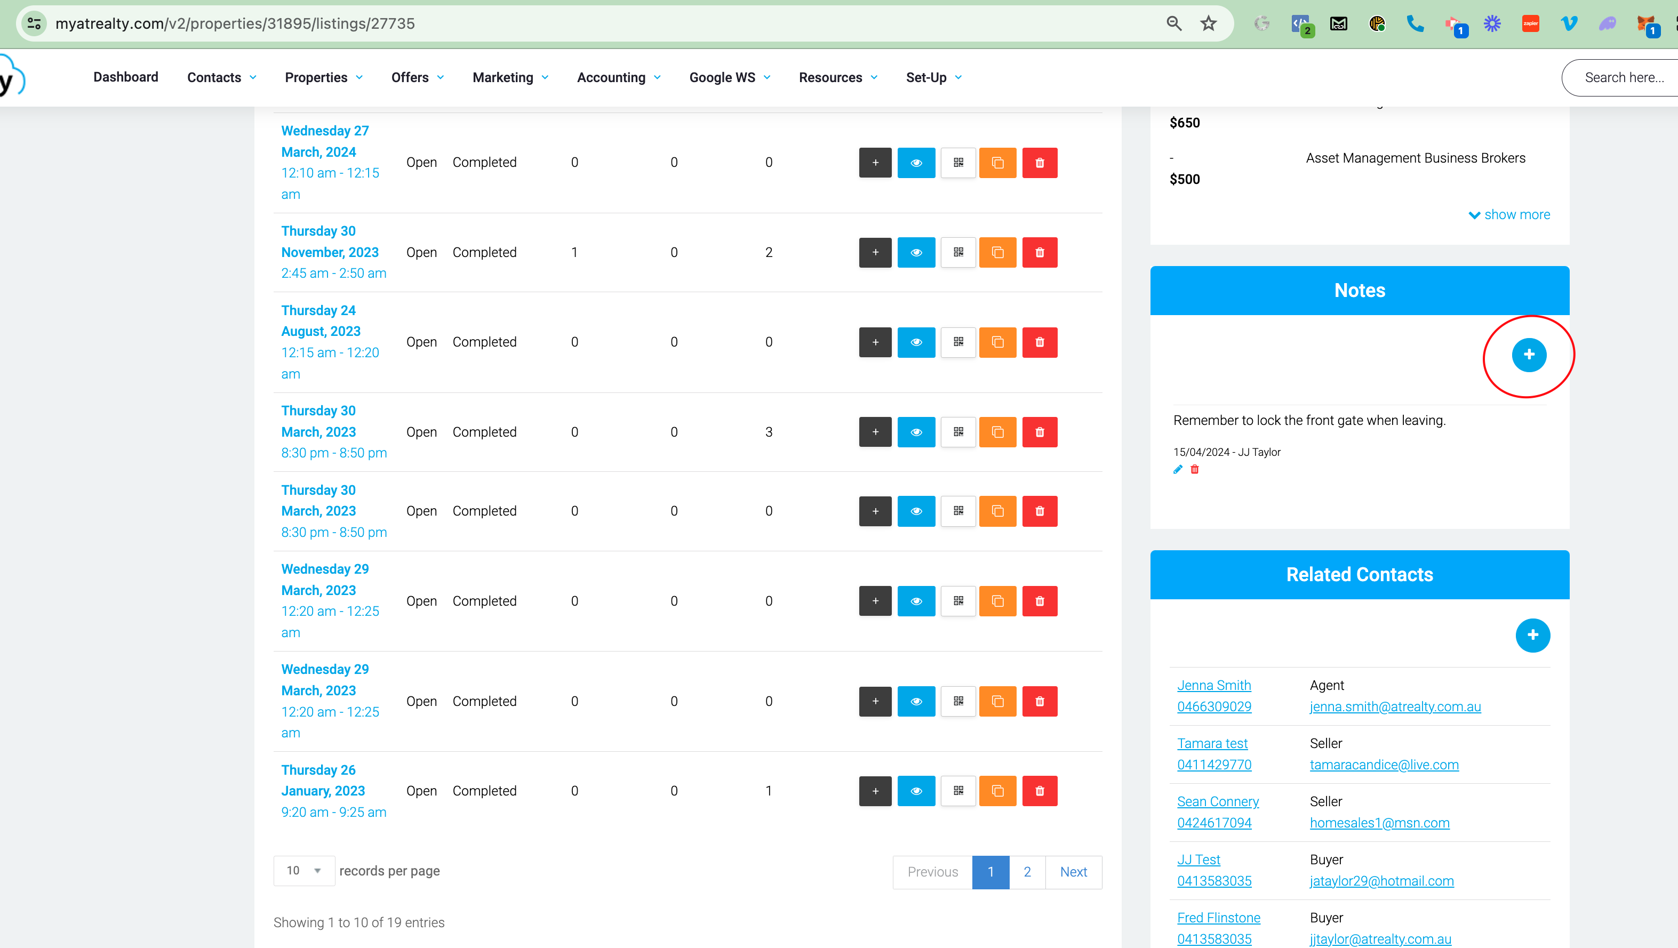Screen dimensions: 1678x948
Task: Open JJ Test contact
Action: [x=1198, y=859]
